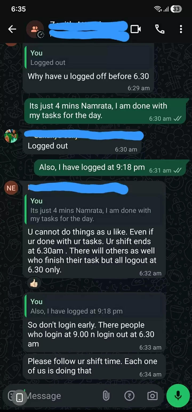192x412 pixels.
Task: Tap the green microphone voice message button
Action: 178,396
